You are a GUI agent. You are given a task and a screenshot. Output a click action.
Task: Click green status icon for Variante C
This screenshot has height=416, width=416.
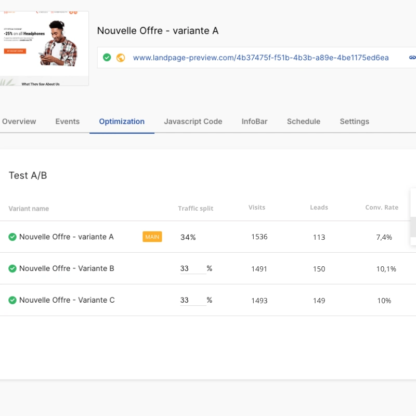pyautogui.click(x=12, y=300)
